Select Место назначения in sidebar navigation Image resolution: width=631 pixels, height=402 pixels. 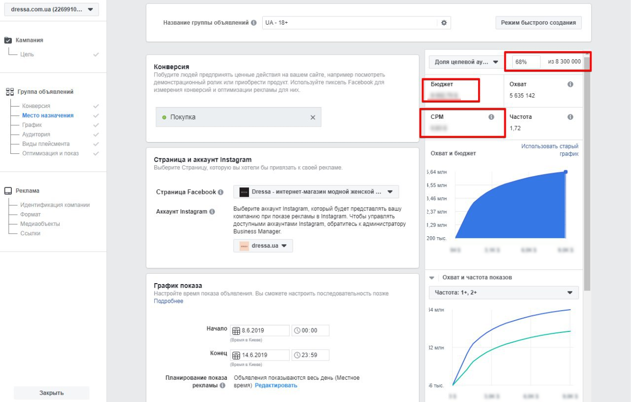click(x=48, y=115)
